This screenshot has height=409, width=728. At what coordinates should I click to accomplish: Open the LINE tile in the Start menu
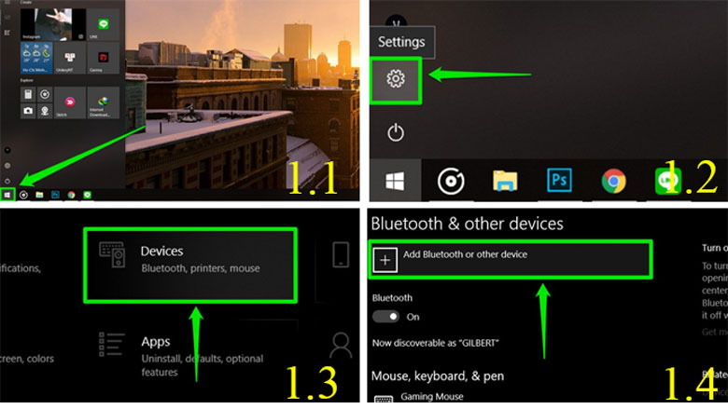point(104,24)
